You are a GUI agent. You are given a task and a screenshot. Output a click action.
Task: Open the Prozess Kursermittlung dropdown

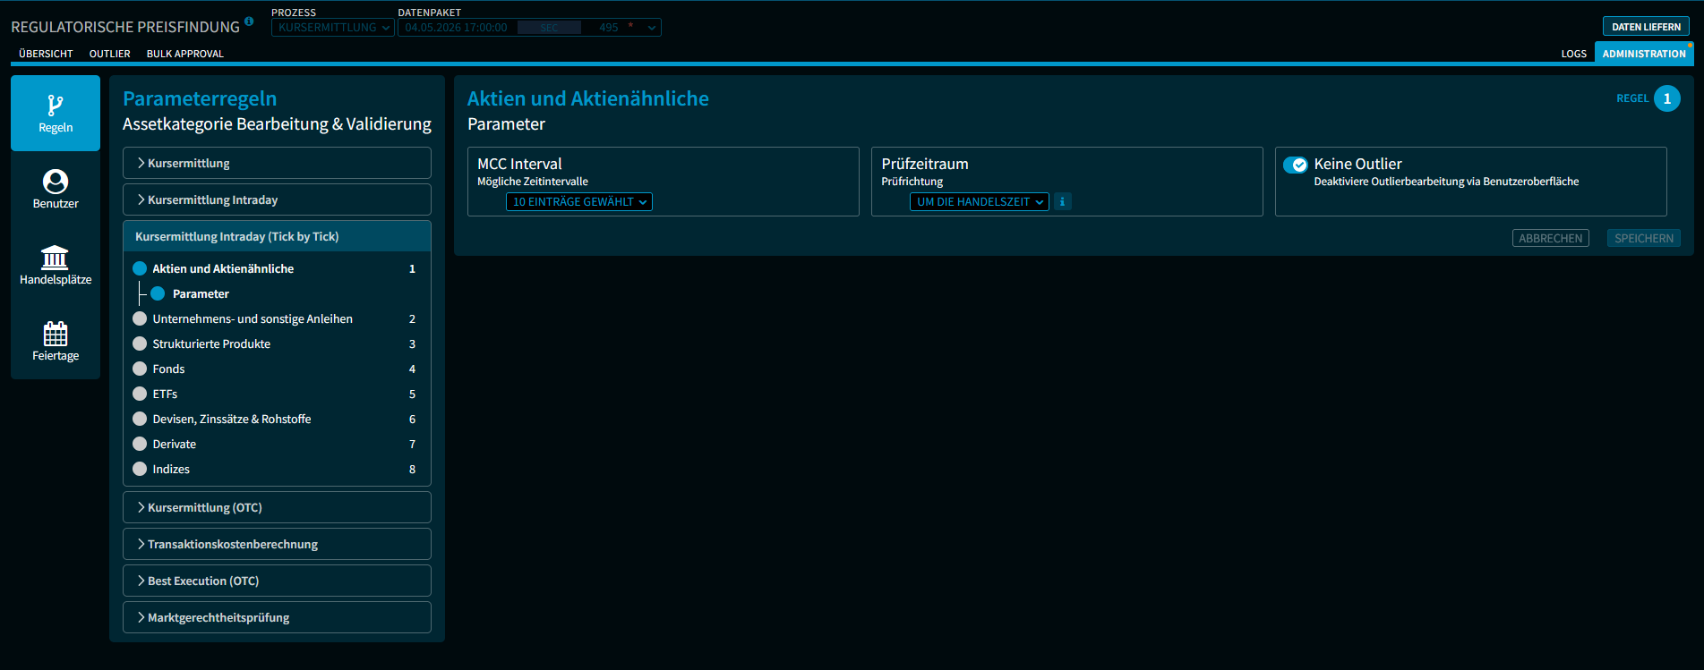click(333, 28)
